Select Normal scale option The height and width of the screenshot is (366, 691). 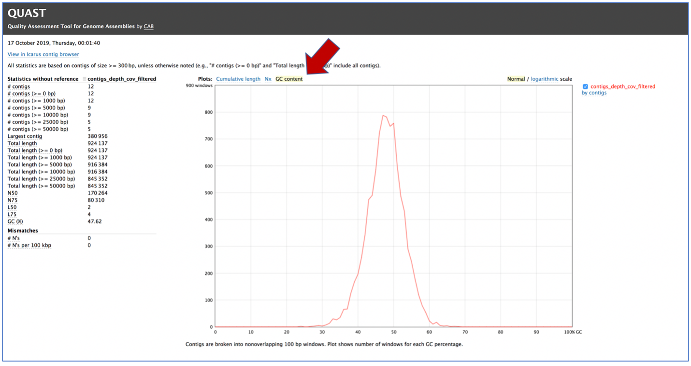click(516, 79)
